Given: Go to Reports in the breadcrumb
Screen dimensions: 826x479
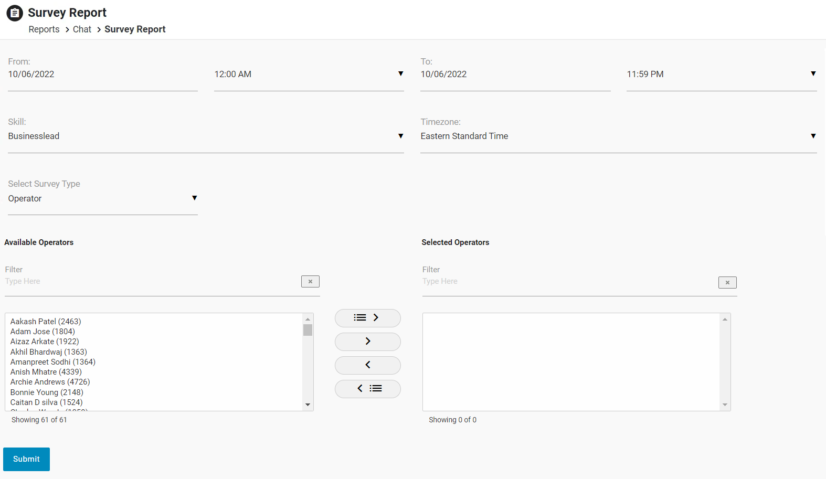Looking at the screenshot, I should click(44, 29).
